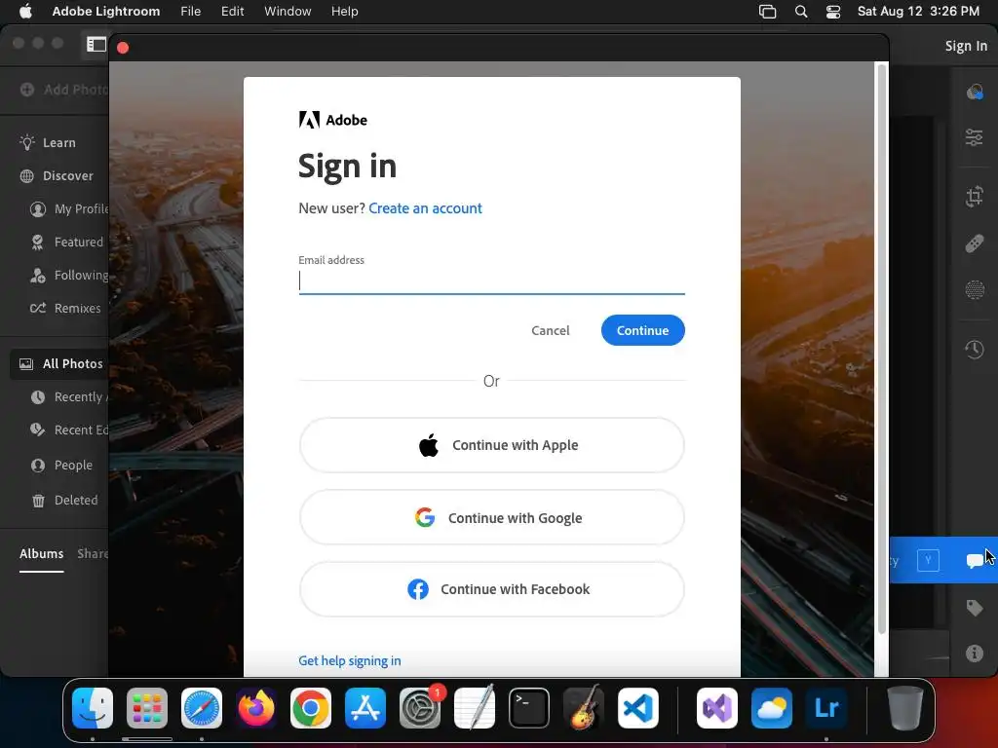Open My Profile in sidebar

coord(69,208)
